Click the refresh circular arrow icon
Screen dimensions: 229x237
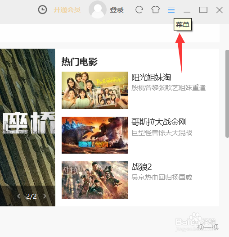click(139, 10)
